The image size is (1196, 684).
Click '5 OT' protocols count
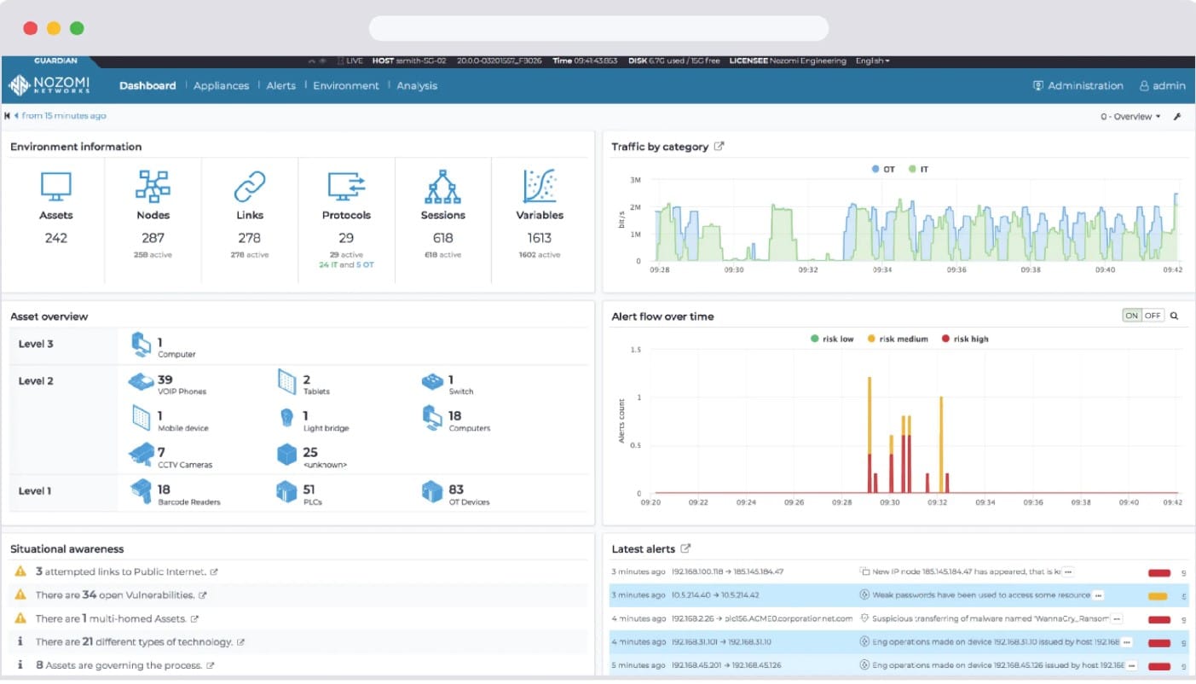pyautogui.click(x=365, y=265)
